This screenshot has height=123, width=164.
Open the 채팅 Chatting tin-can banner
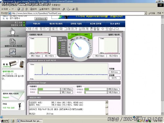click(x=13, y=64)
